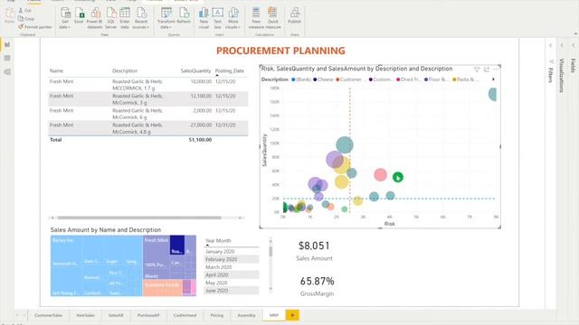Switch to Model view in left sidebar

(x=7, y=72)
